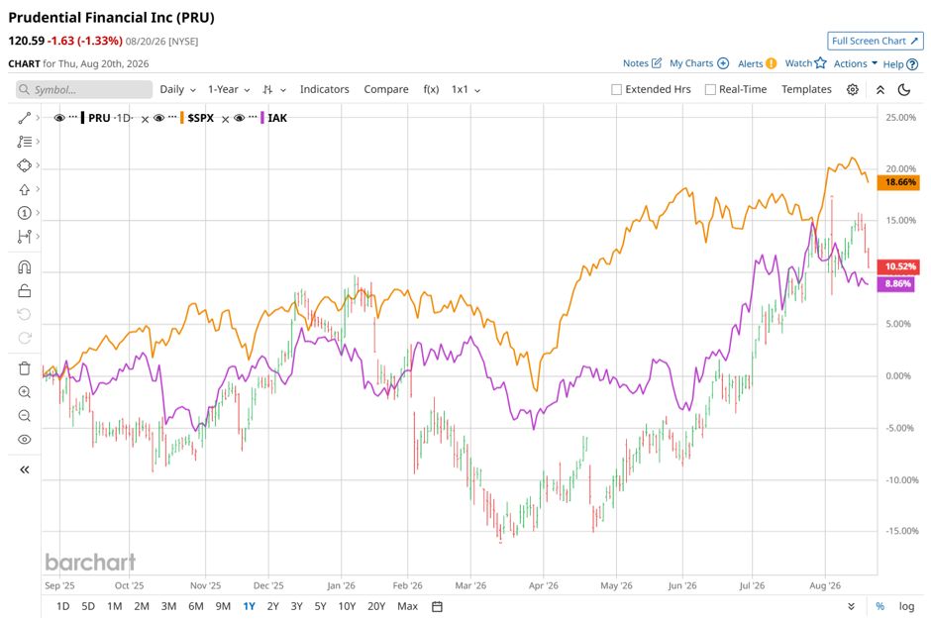
Task: Collapse chart header with double-up arrows
Action: (880, 90)
